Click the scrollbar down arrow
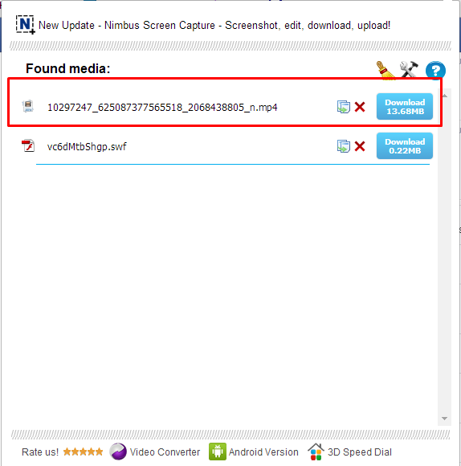This screenshot has width=461, height=466. click(444, 419)
